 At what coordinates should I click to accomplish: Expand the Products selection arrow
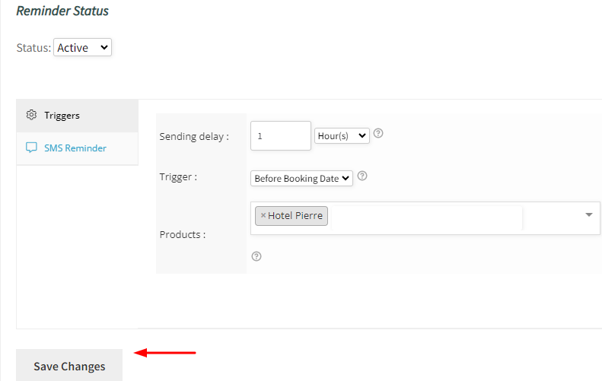pos(588,215)
